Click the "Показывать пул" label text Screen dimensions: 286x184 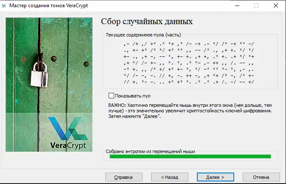pyautogui.click(x=133, y=96)
